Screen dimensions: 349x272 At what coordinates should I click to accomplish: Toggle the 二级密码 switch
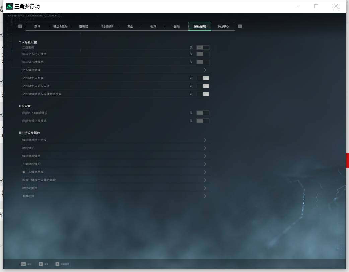[x=203, y=47]
